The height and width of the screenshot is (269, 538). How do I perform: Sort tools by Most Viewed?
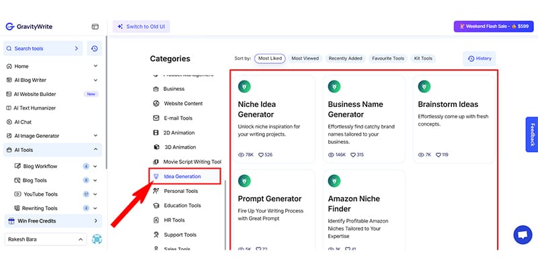pyautogui.click(x=305, y=59)
